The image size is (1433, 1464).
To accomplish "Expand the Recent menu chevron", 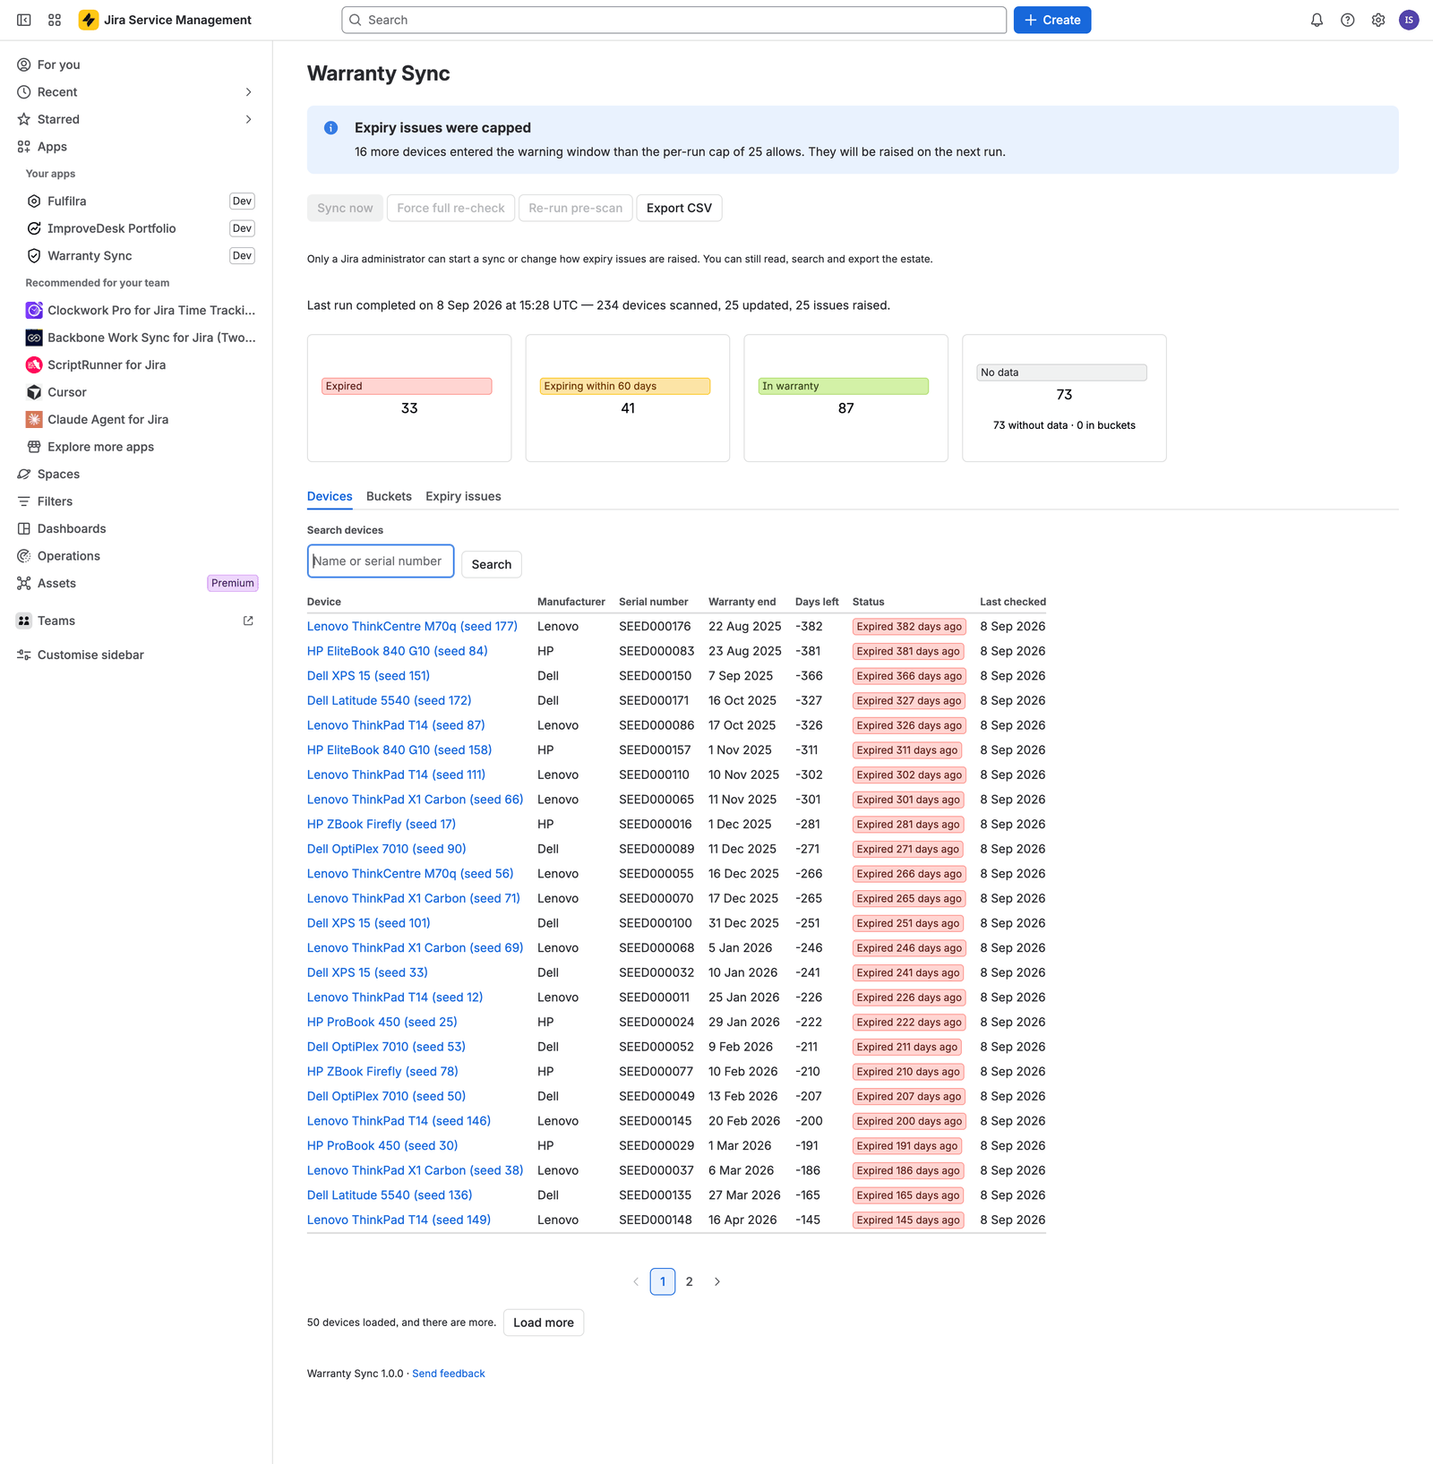I will pos(248,92).
